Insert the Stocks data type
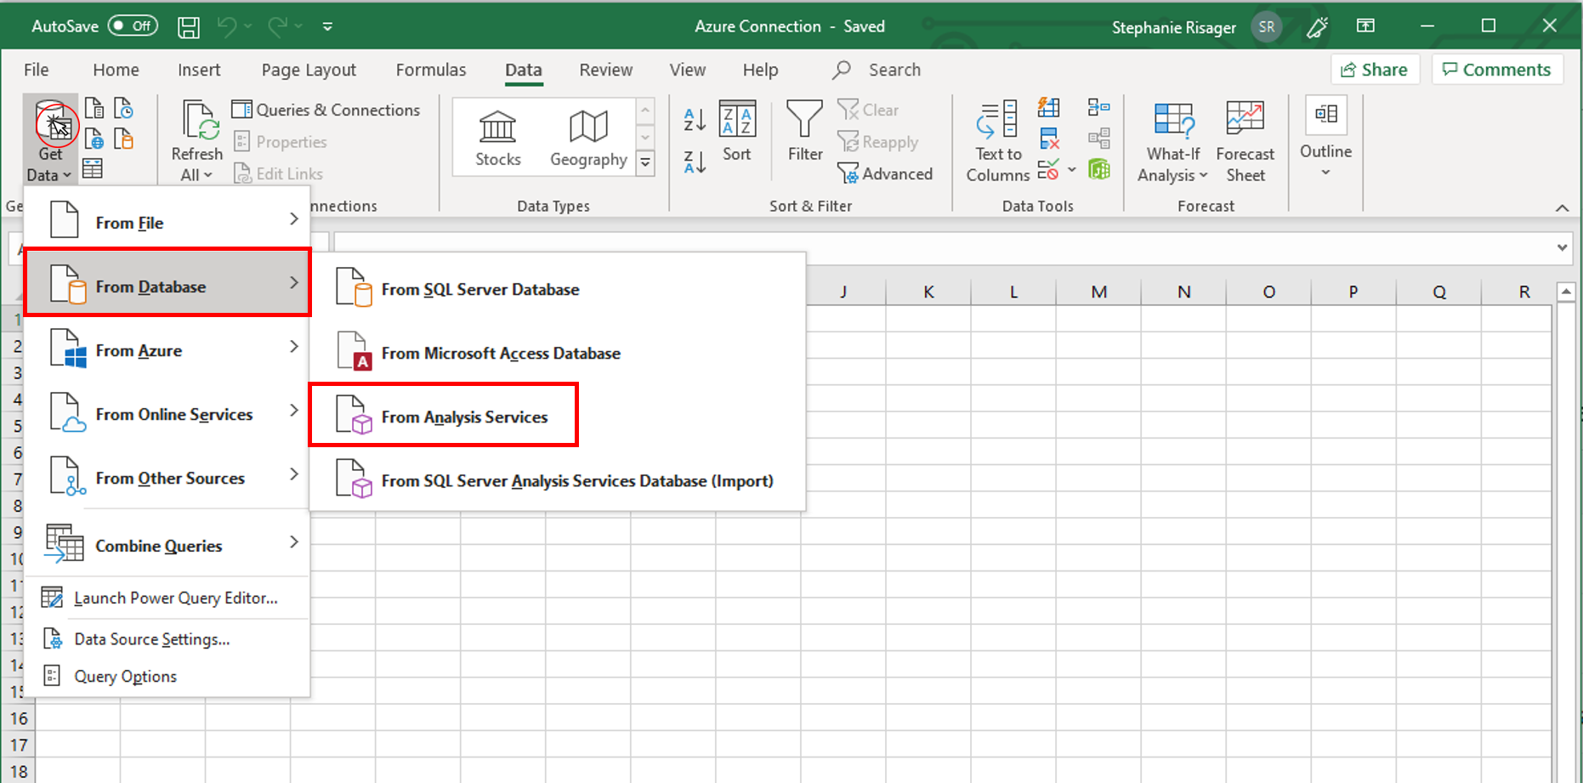Screen dimensions: 1583x783 [x=497, y=136]
